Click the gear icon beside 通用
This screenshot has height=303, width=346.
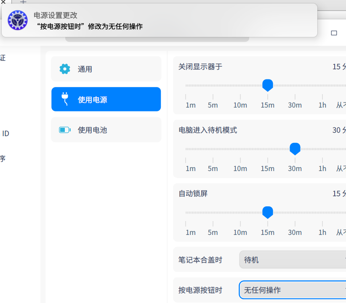coord(65,69)
